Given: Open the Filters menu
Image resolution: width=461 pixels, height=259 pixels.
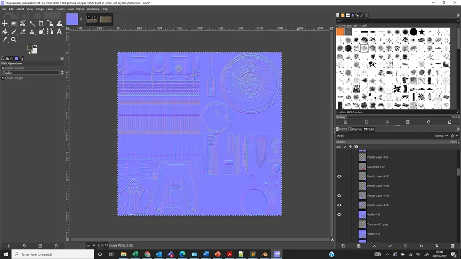Looking at the screenshot, I should click(80, 9).
